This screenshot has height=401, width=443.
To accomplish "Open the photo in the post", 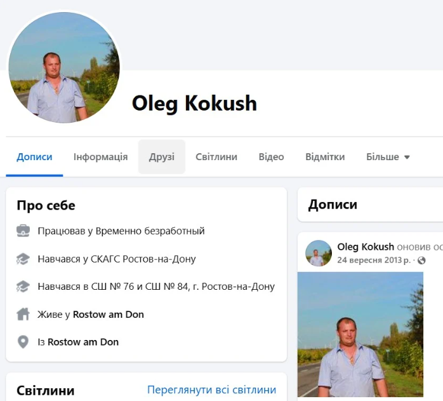I will [360, 334].
